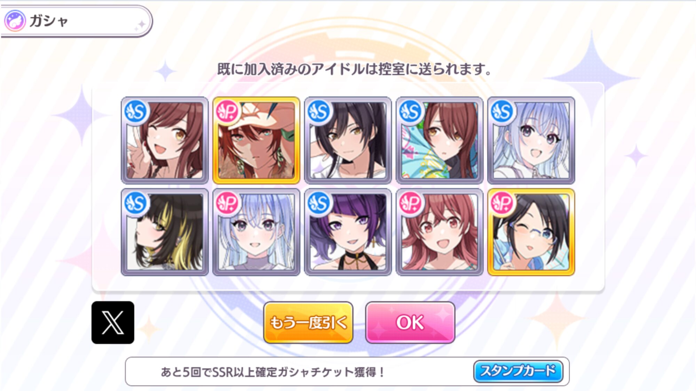Select the gold-framed idol with white cap

[x=256, y=140]
